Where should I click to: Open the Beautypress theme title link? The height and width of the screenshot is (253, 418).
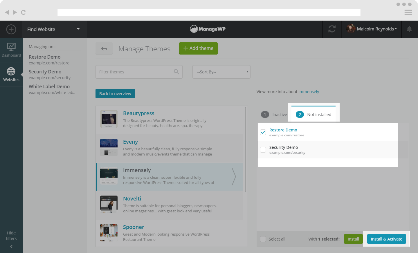pos(139,113)
